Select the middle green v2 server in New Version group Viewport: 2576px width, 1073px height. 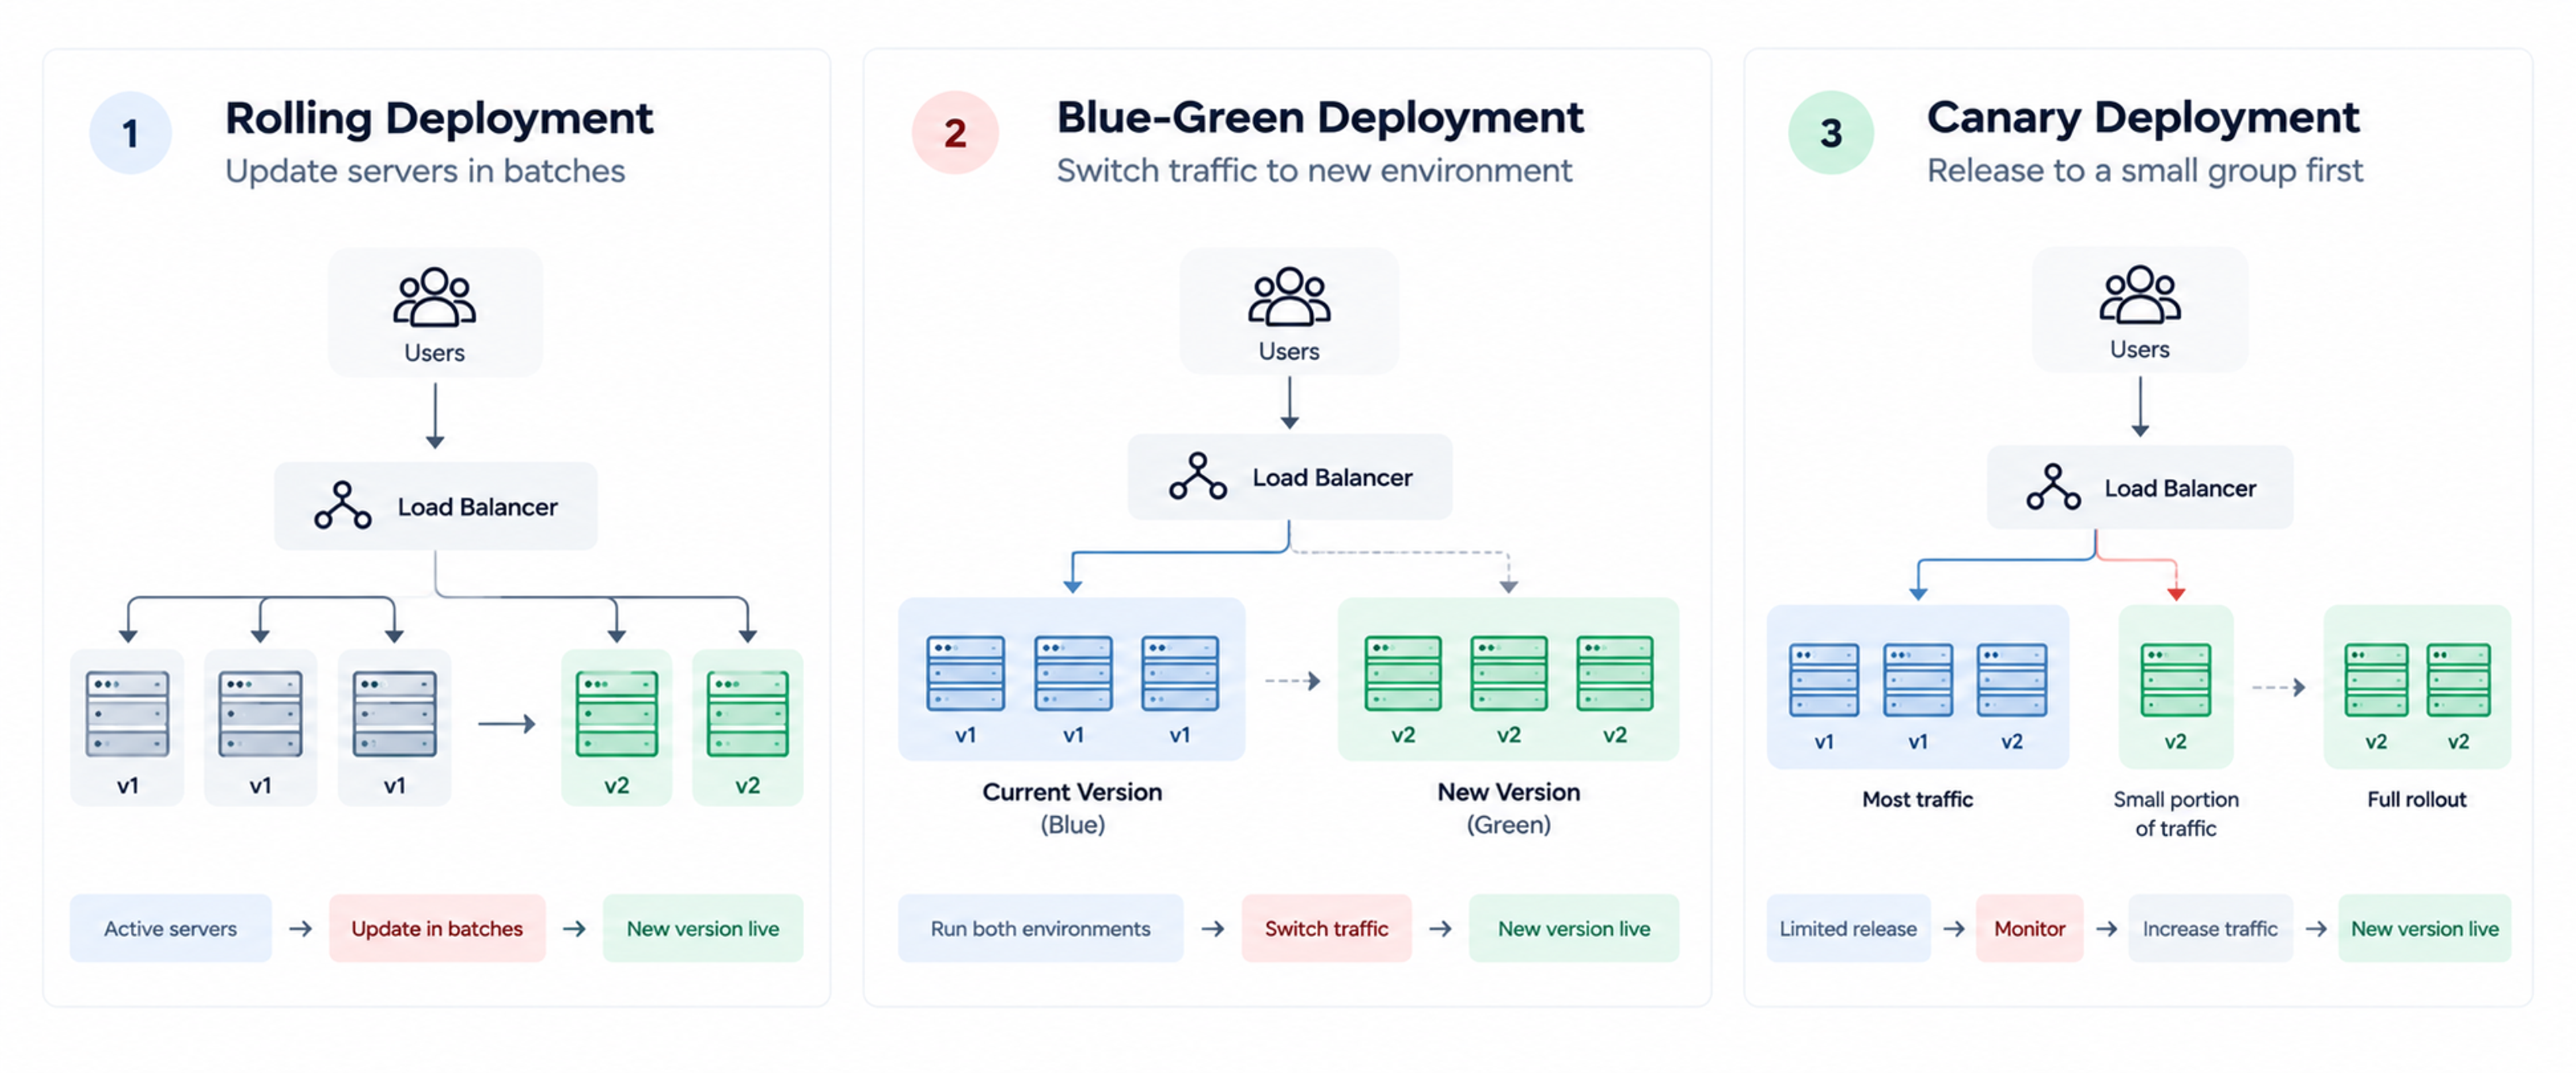coord(1509,673)
